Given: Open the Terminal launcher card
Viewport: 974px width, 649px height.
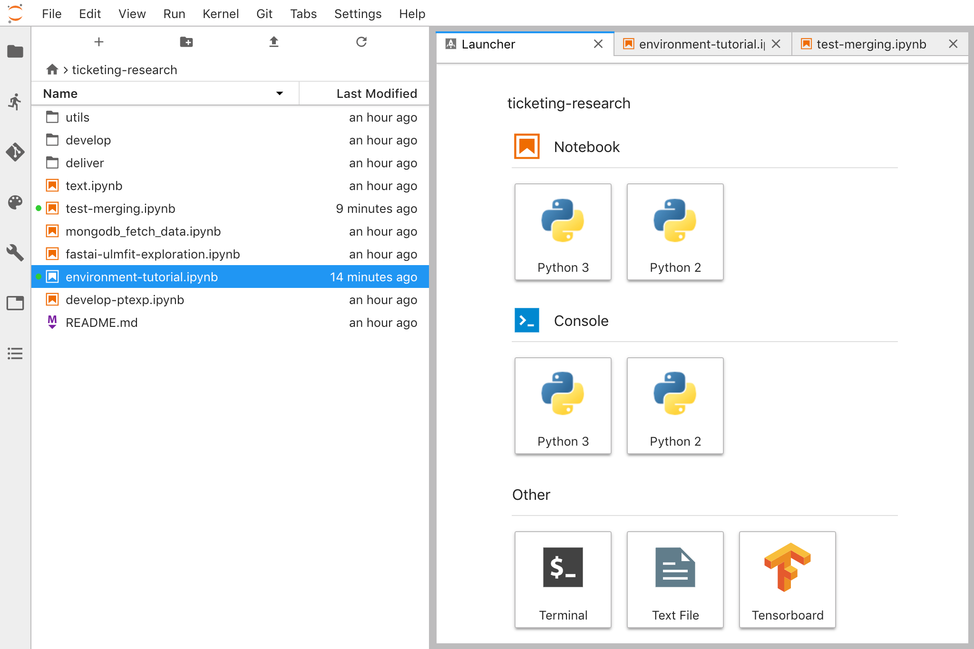Looking at the screenshot, I should click(x=563, y=580).
